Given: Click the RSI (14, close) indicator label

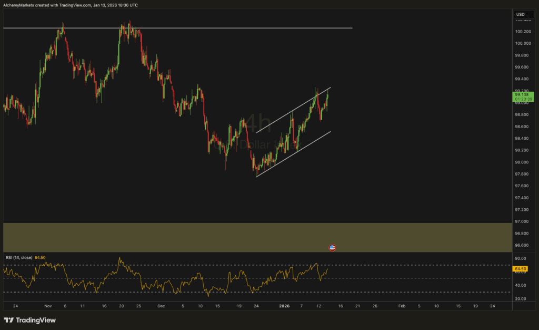Looking at the screenshot, I should coord(19,258).
